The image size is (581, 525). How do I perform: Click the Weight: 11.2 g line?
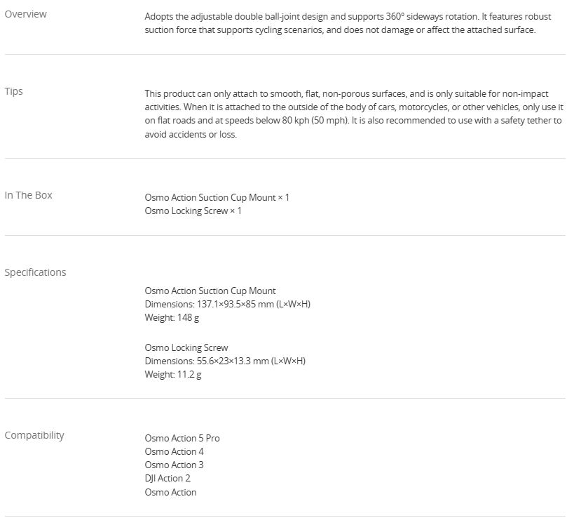coord(173,374)
